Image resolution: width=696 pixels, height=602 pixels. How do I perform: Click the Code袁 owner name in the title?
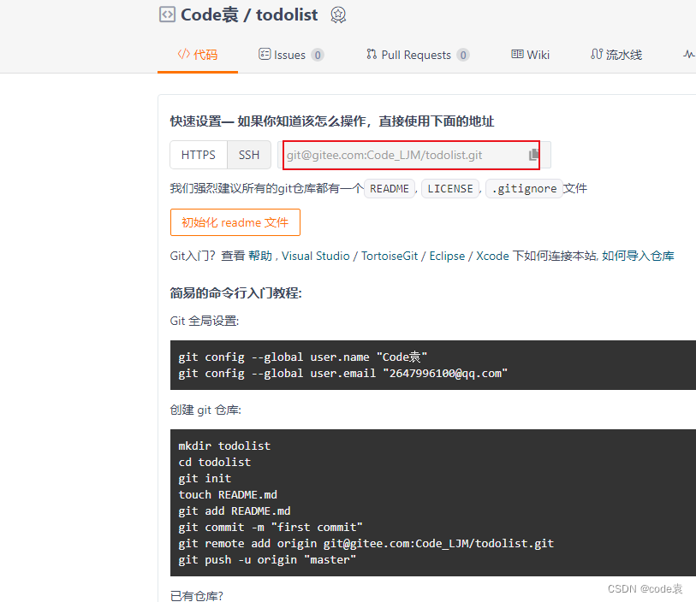(x=210, y=15)
